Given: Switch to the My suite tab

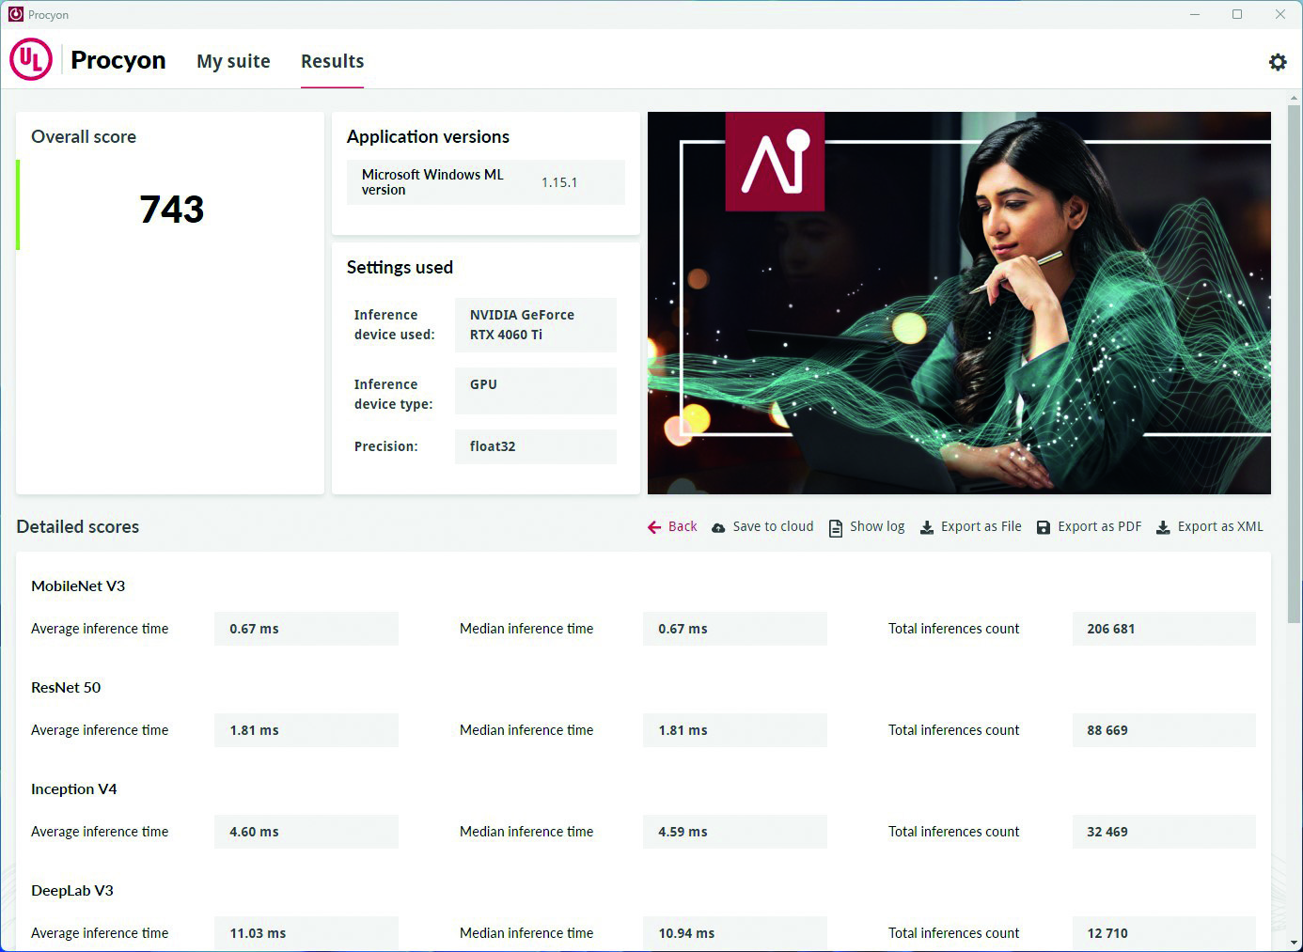Looking at the screenshot, I should tap(233, 61).
